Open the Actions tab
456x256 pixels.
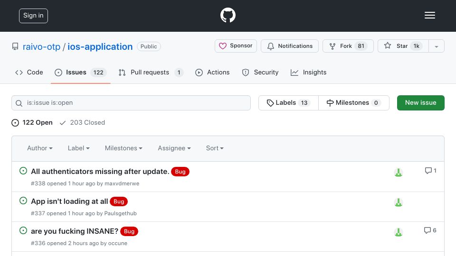click(212, 72)
